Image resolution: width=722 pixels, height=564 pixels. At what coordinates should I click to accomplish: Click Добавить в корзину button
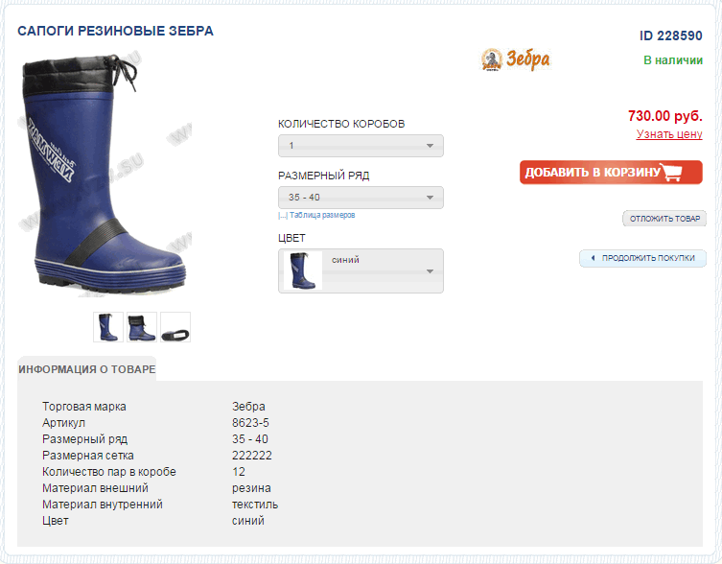tap(611, 173)
